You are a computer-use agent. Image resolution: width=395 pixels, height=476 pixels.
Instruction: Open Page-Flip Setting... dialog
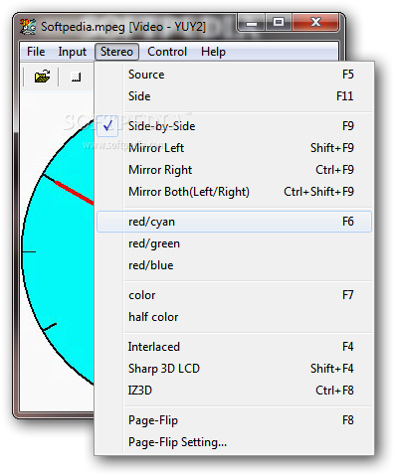(234, 442)
